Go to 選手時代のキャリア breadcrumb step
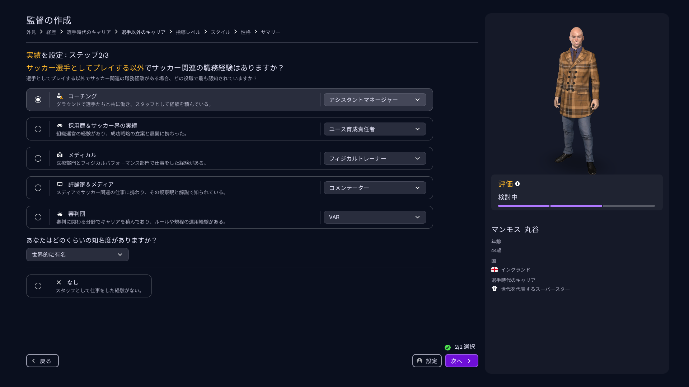The image size is (689, 387). [89, 32]
